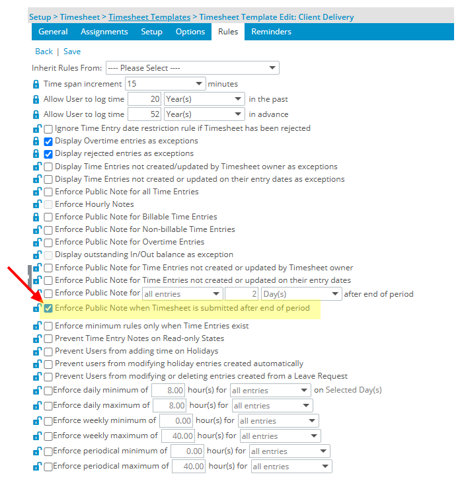Click the Back link
This screenshot has width=462, height=499.
pyautogui.click(x=44, y=52)
